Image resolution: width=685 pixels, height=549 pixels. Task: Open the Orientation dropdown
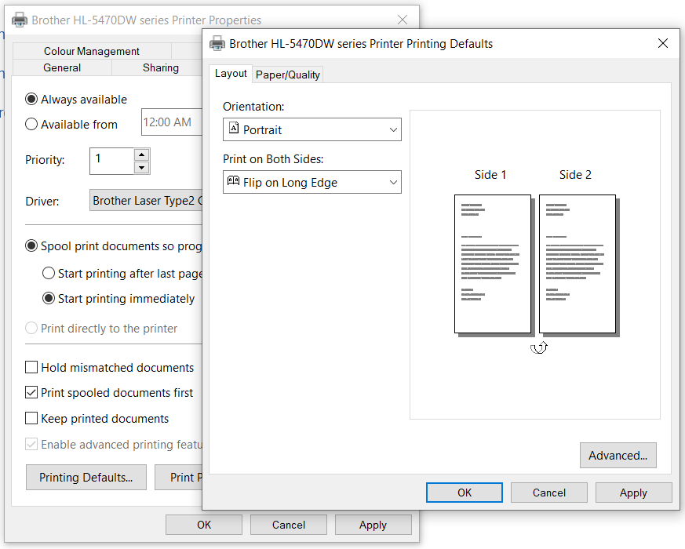click(x=312, y=129)
